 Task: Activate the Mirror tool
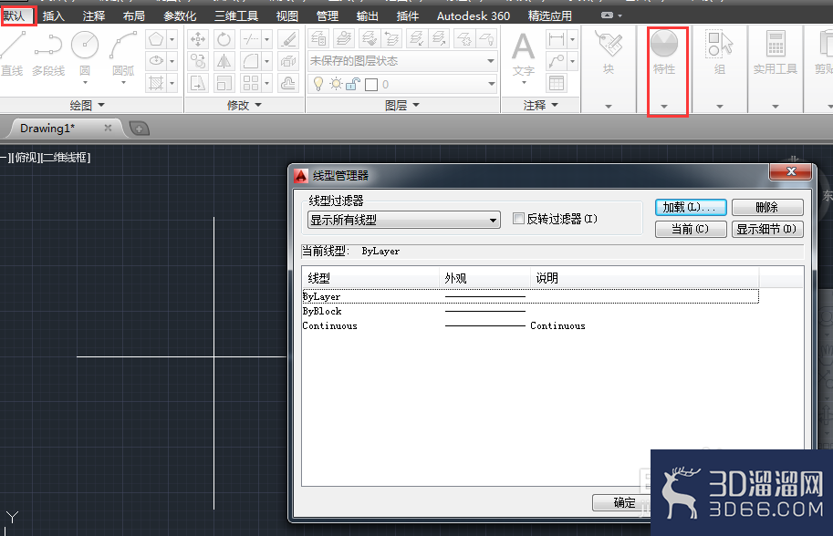[224, 61]
